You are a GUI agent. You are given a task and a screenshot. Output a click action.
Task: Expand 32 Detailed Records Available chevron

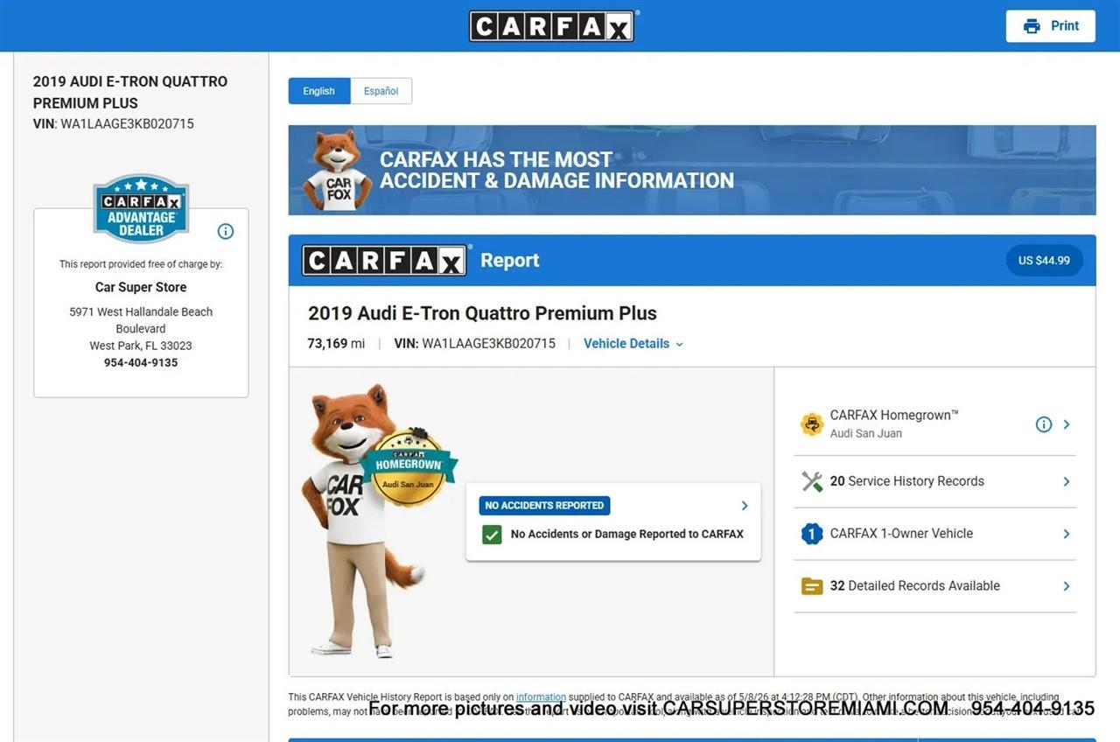[x=1067, y=586]
